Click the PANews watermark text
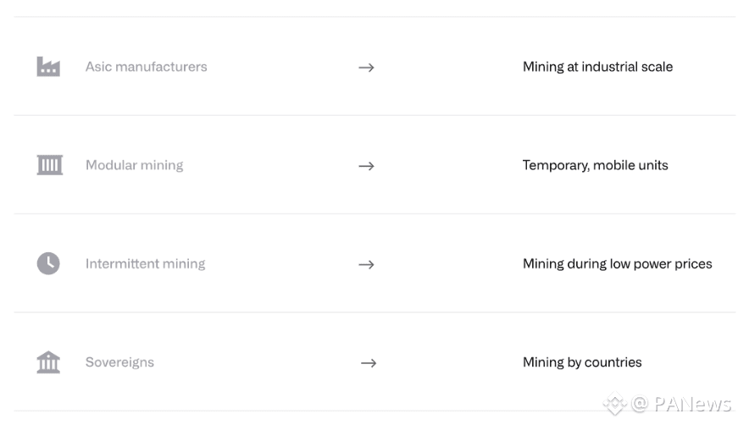Screen dimensions: 738x425 [x=692, y=404]
